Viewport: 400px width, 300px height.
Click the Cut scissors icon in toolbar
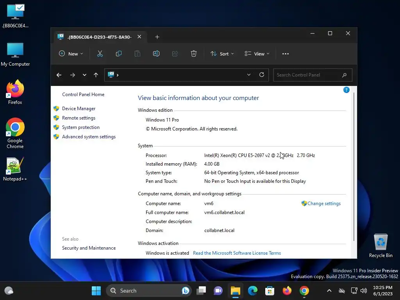tap(100, 54)
